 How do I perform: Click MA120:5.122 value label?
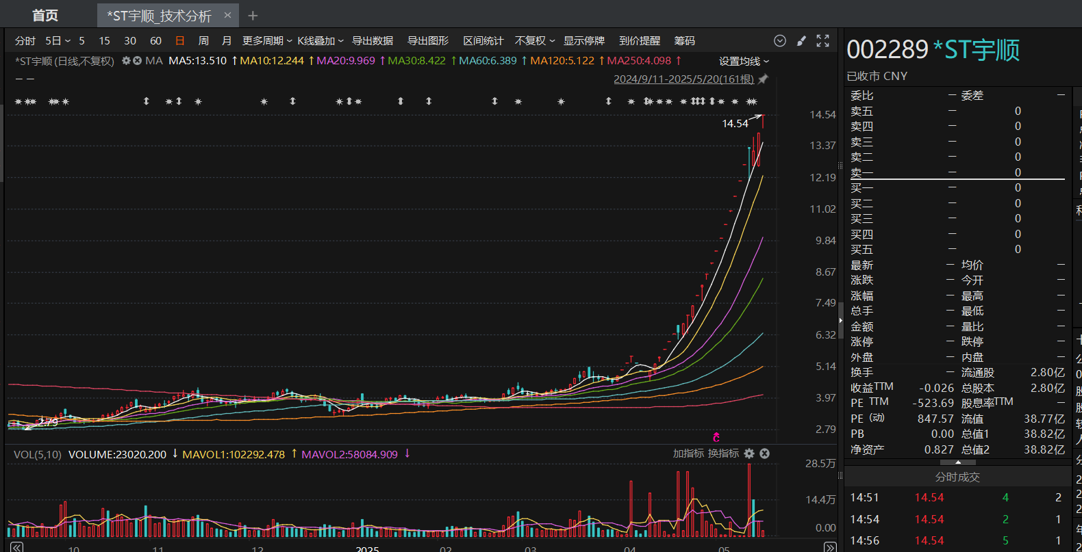click(x=562, y=61)
